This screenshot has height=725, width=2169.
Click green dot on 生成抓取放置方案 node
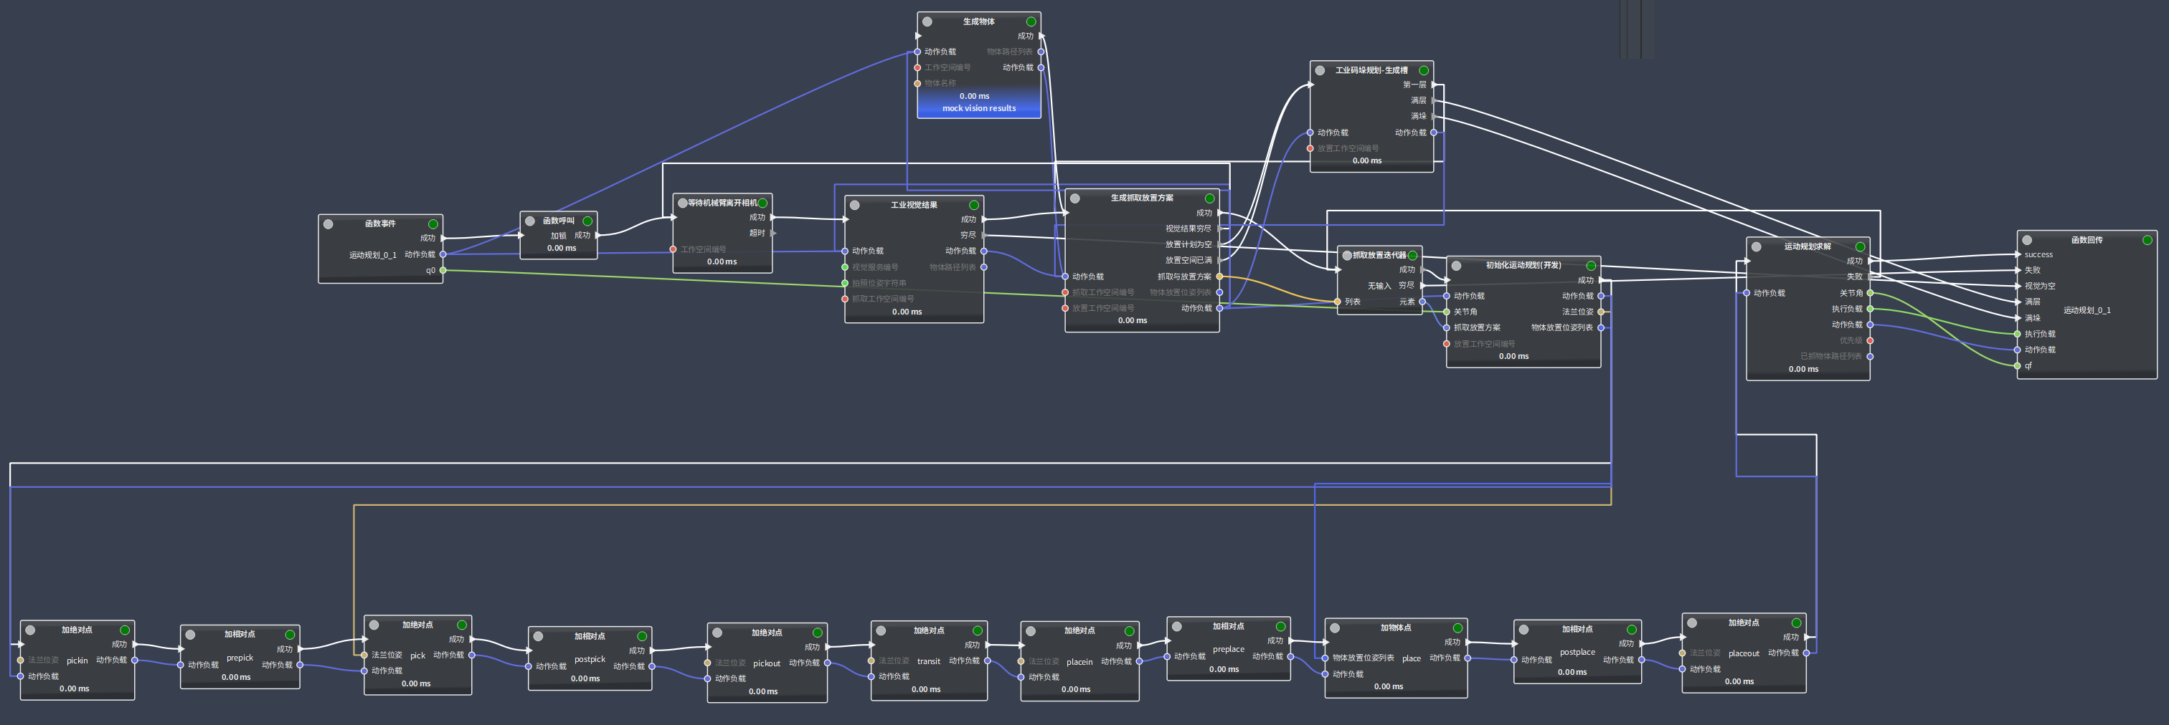(x=1210, y=198)
